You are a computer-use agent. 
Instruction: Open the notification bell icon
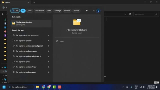[157, 87]
